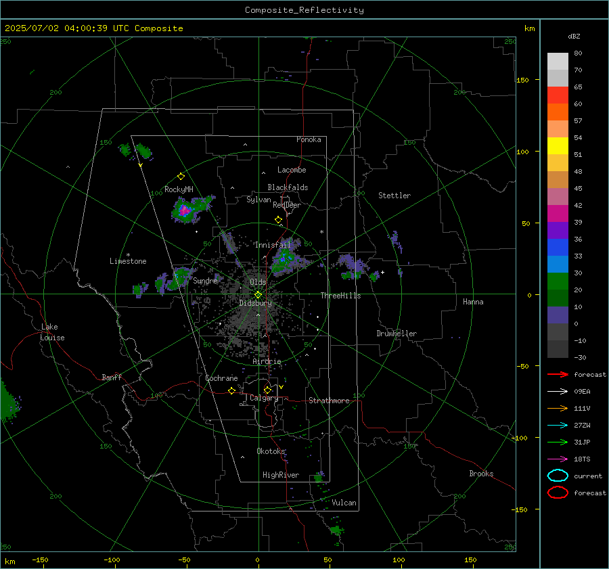This screenshot has width=609, height=569.
Task: Click the Sundre town label
Action: coord(205,280)
